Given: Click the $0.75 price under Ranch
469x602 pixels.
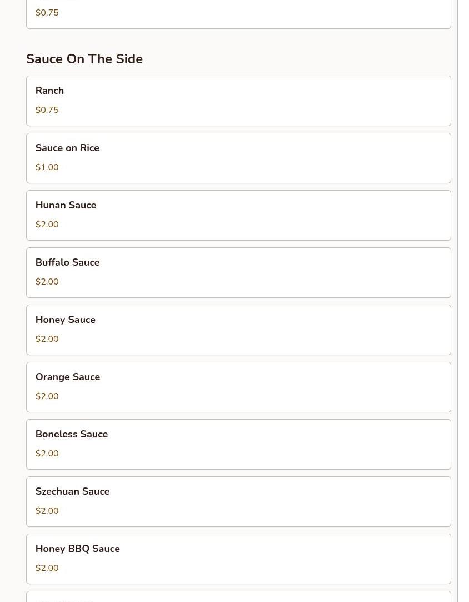Looking at the screenshot, I should click(47, 110).
